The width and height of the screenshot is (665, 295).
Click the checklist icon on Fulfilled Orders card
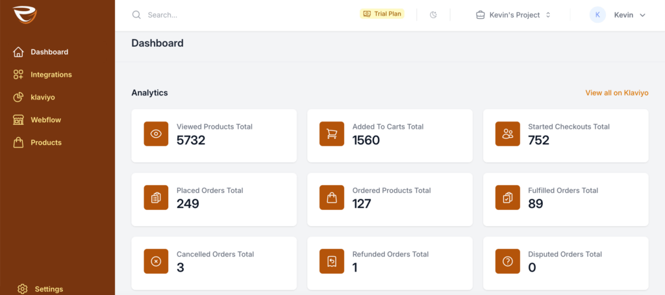pos(508,198)
